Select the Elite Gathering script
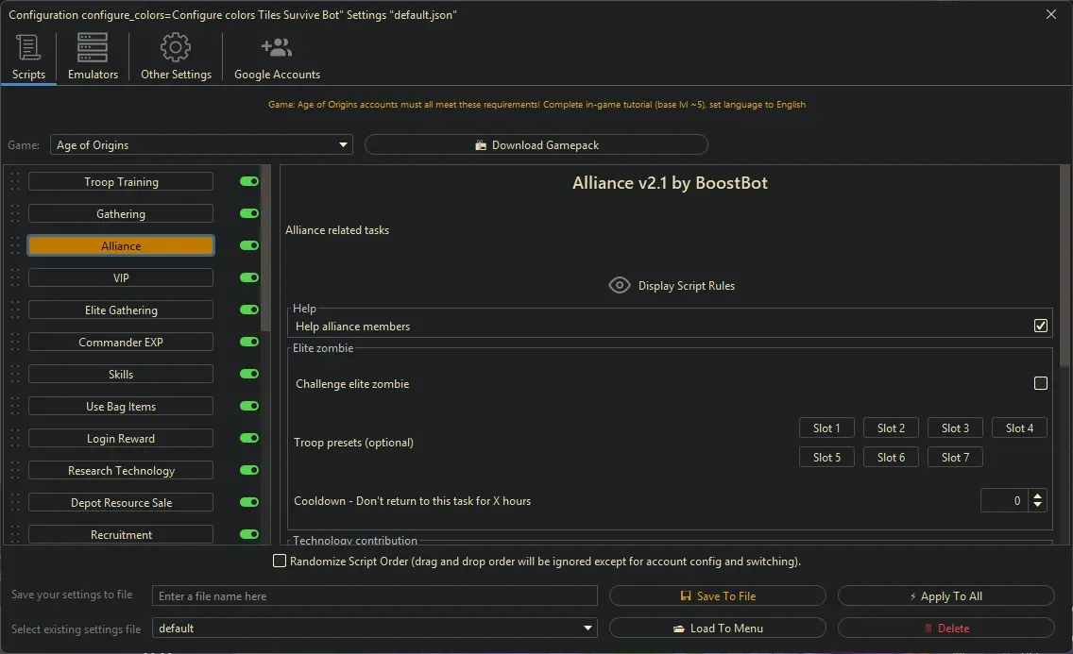 [121, 310]
